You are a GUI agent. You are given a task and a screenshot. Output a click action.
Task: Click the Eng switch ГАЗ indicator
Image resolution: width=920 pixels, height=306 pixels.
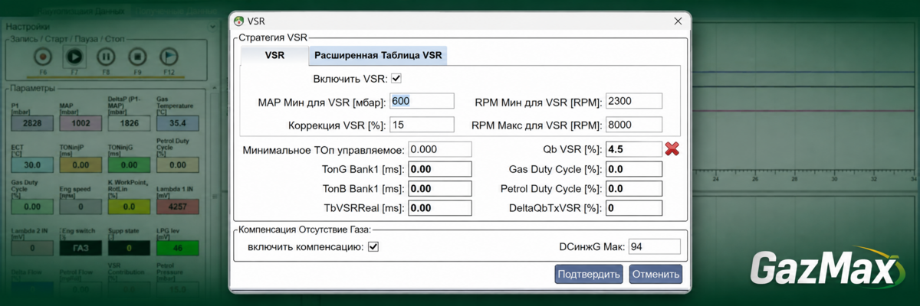[x=80, y=248]
